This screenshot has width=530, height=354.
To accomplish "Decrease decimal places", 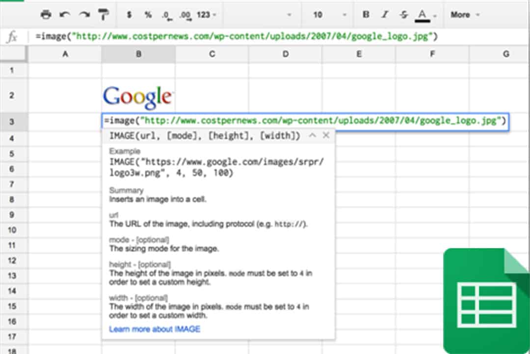I will click(x=167, y=15).
